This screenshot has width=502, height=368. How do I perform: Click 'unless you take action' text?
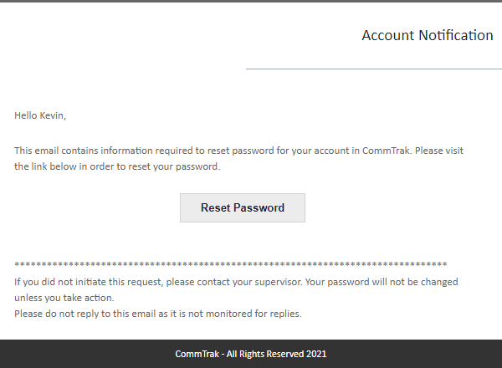click(64, 298)
